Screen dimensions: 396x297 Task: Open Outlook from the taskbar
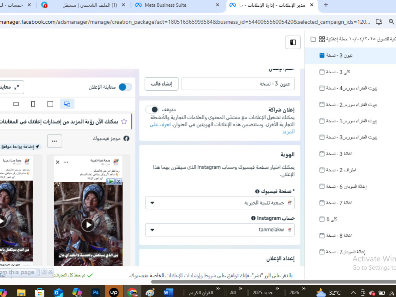coord(58,293)
